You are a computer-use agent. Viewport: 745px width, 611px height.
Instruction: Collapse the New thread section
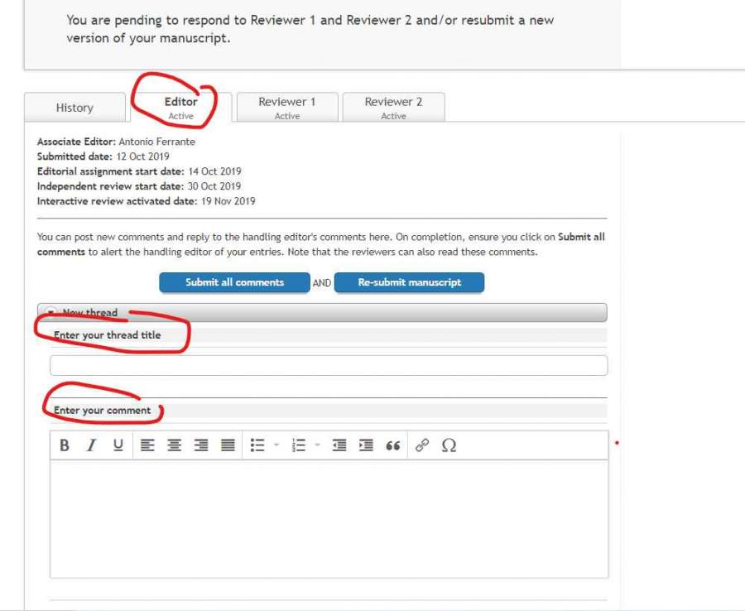click(50, 313)
